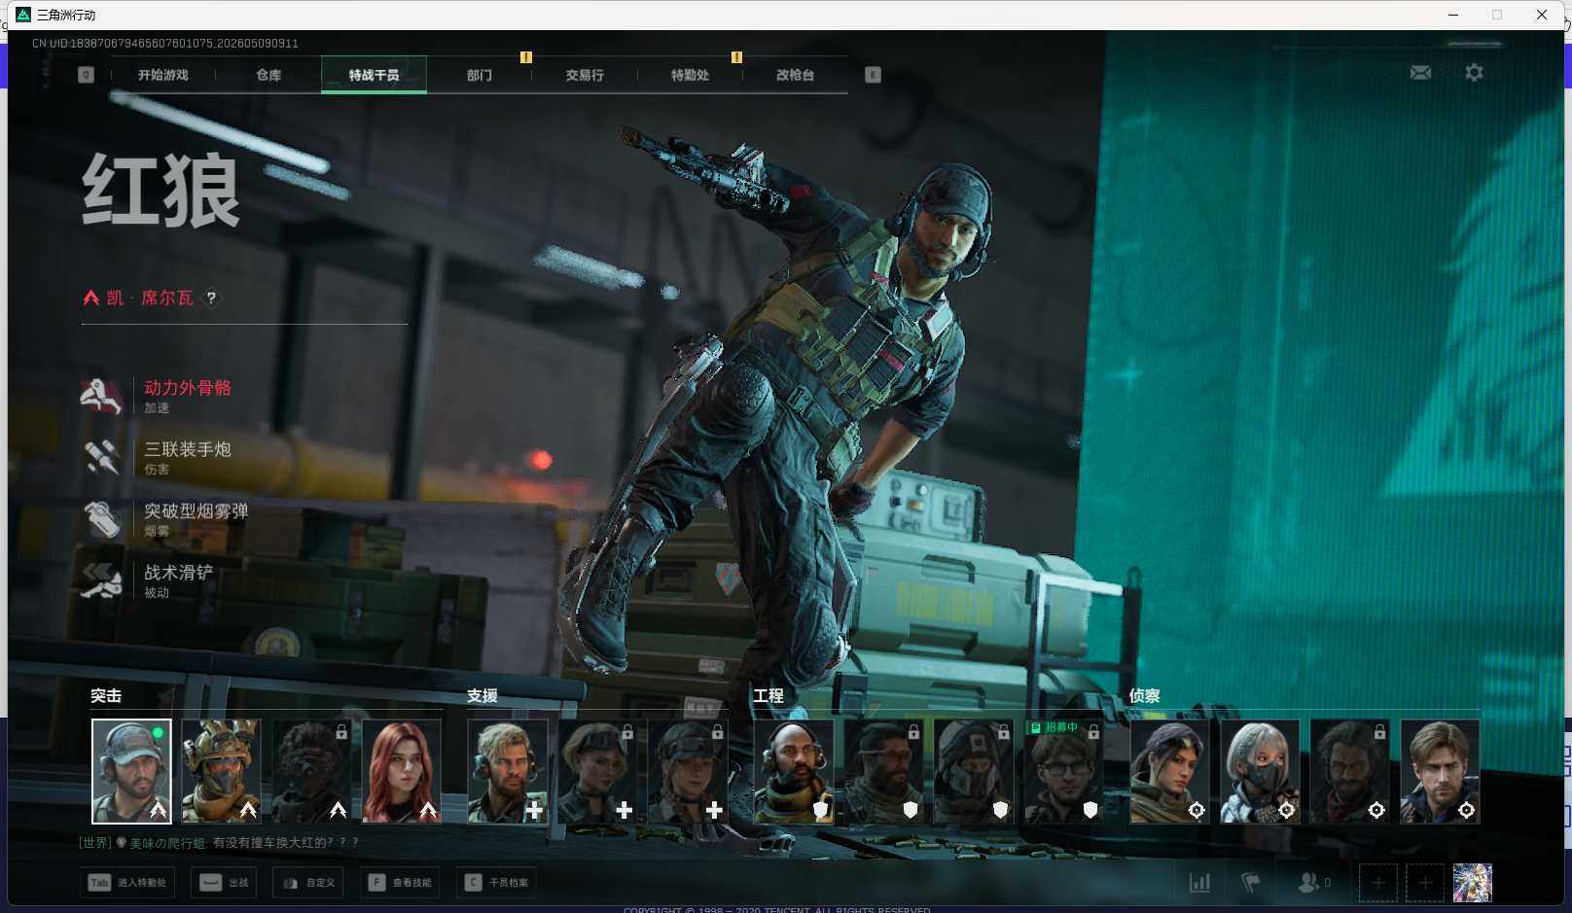1572x913 pixels.
Task: Switch to the 仓库 tab
Action: click(268, 75)
